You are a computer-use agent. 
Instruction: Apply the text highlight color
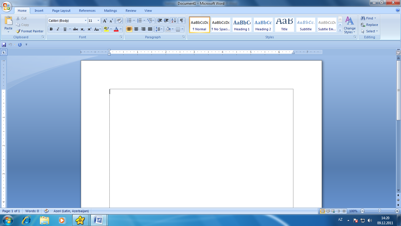[106, 29]
